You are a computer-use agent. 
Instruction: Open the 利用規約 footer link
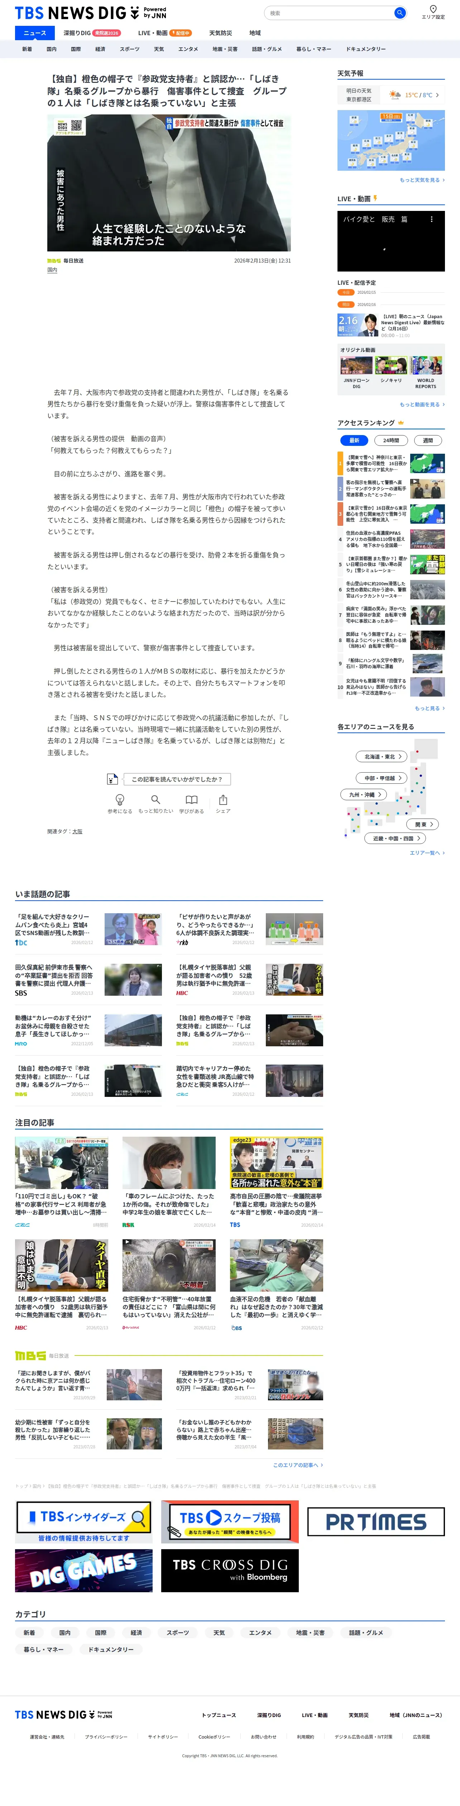point(305,1736)
